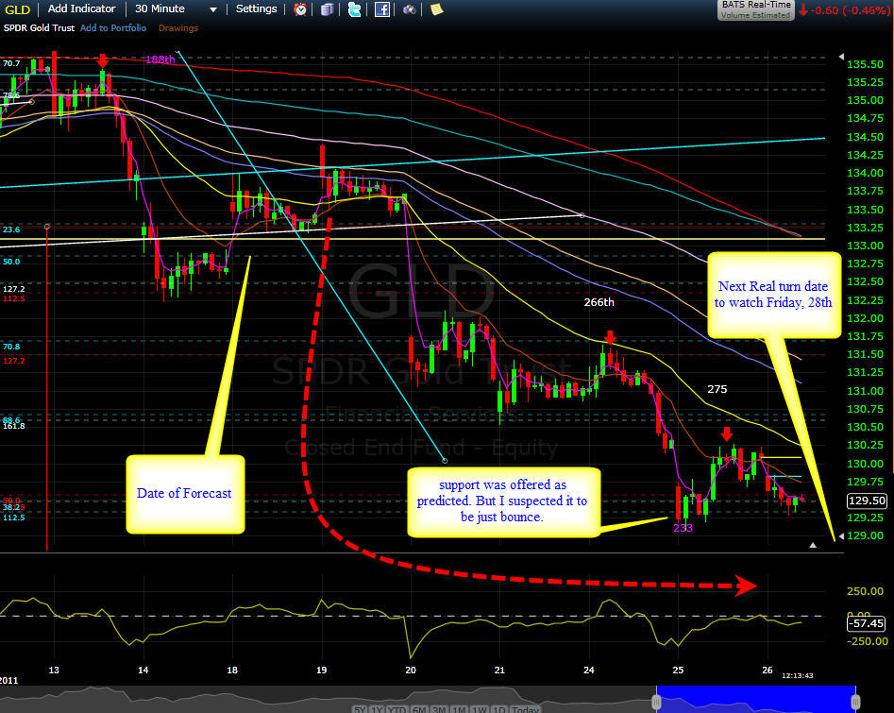Share chart via the Facebook icon
This screenshot has width=894, height=713.
tap(382, 9)
